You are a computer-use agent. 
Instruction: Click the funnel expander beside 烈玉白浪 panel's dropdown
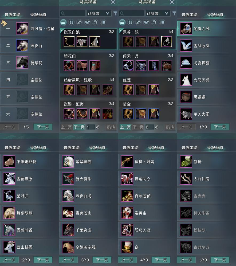pyautogui.click(x=115, y=13)
